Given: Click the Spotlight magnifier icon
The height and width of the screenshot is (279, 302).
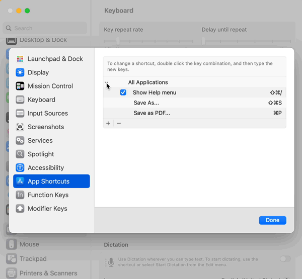Looking at the screenshot, I should 20,154.
